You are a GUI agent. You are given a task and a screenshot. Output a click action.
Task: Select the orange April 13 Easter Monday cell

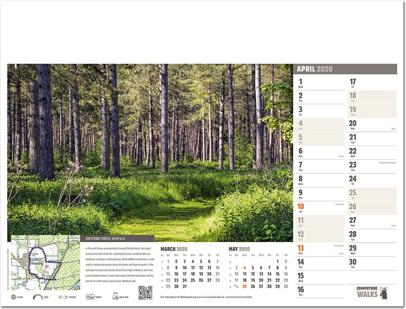coord(320,250)
